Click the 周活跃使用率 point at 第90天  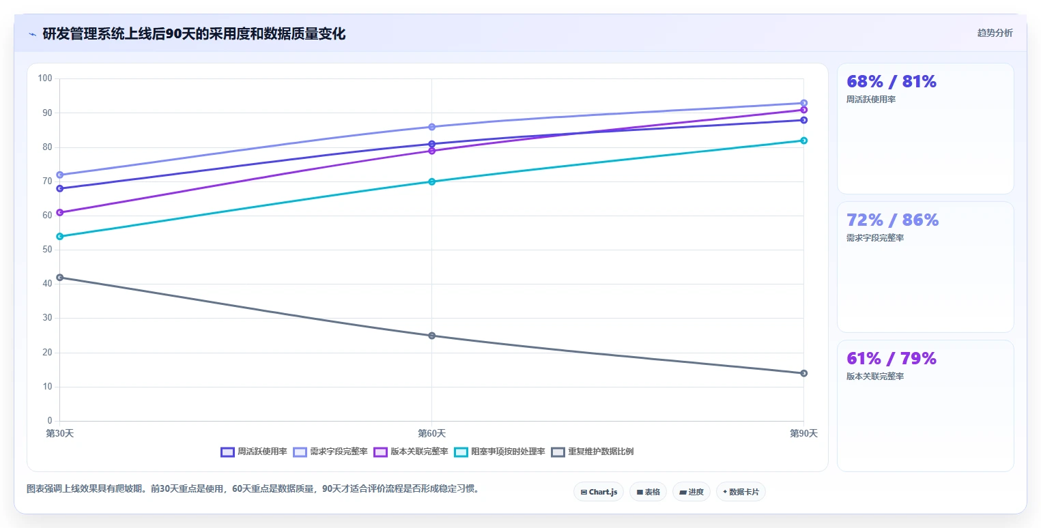803,120
